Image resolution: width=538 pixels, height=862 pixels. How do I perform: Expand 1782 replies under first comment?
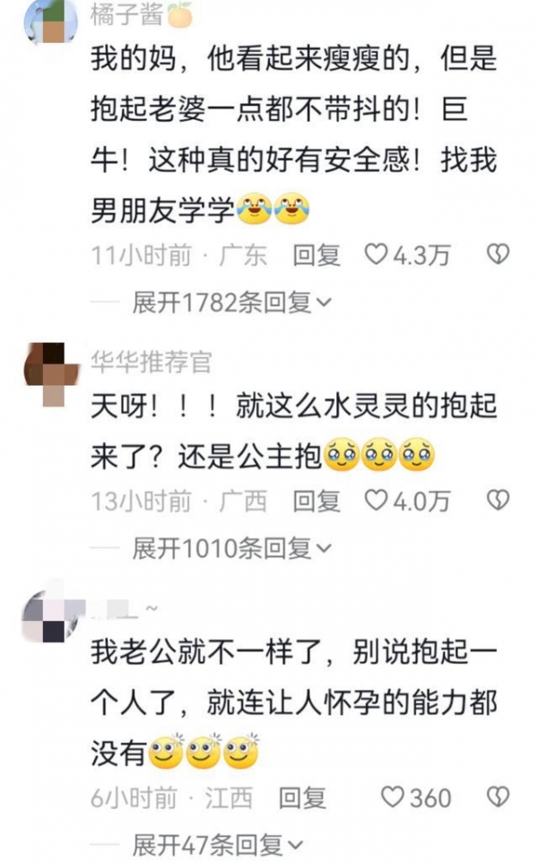[x=232, y=302]
